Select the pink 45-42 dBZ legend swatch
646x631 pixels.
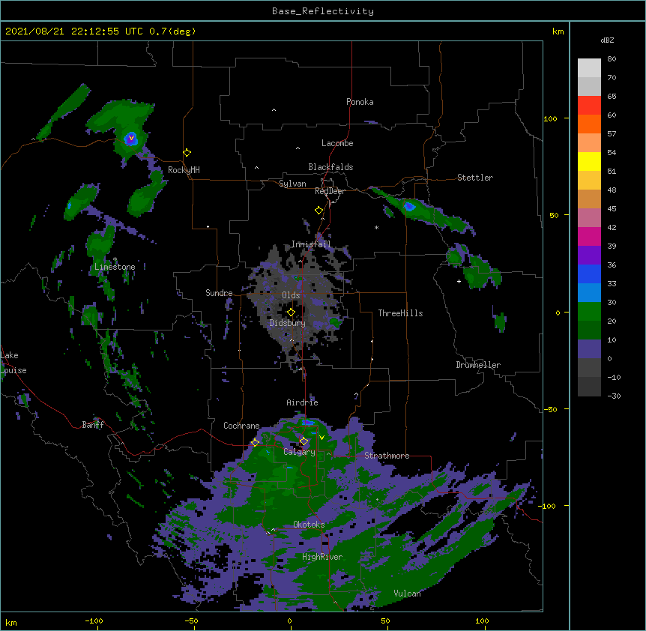(x=589, y=218)
